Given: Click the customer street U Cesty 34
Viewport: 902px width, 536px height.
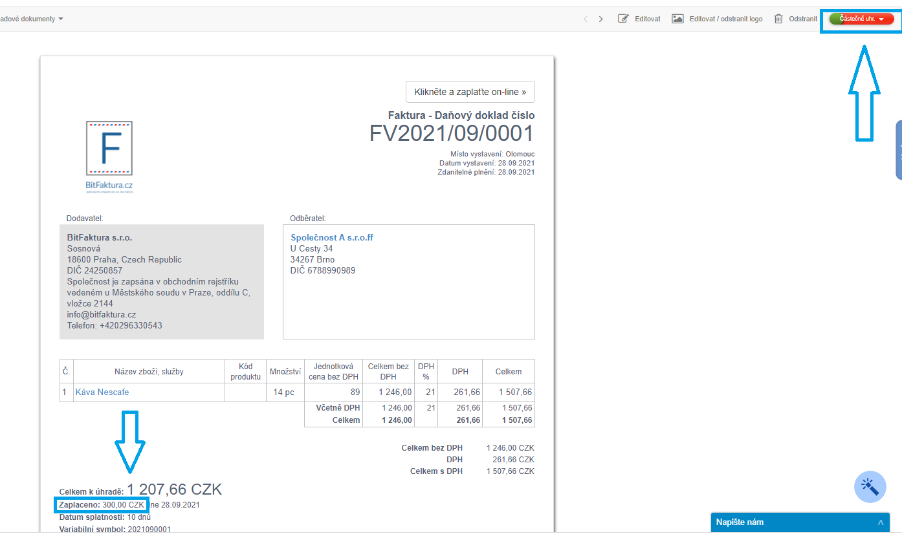Looking at the screenshot, I should (312, 248).
